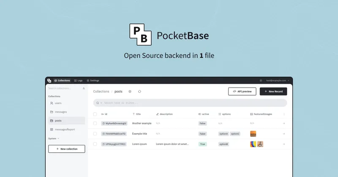Focus the Search collections field

click(64, 88)
